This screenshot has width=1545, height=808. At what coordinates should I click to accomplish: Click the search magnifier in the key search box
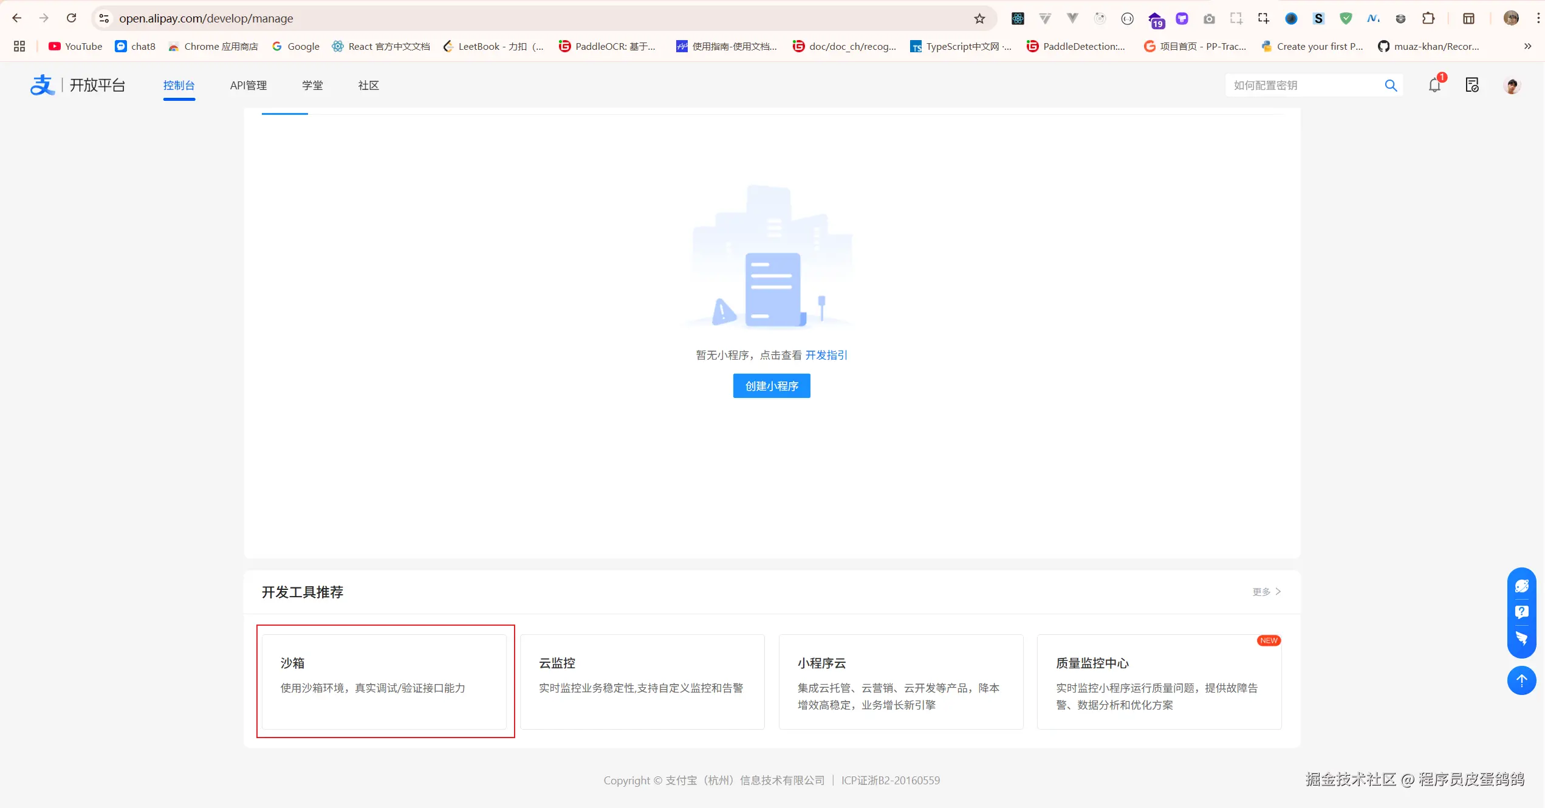pos(1391,85)
